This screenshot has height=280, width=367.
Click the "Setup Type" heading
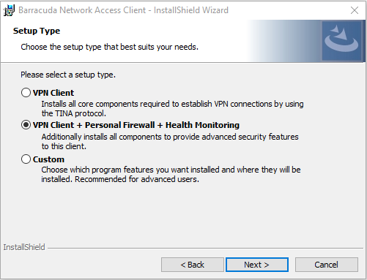pyautogui.click(x=37, y=31)
